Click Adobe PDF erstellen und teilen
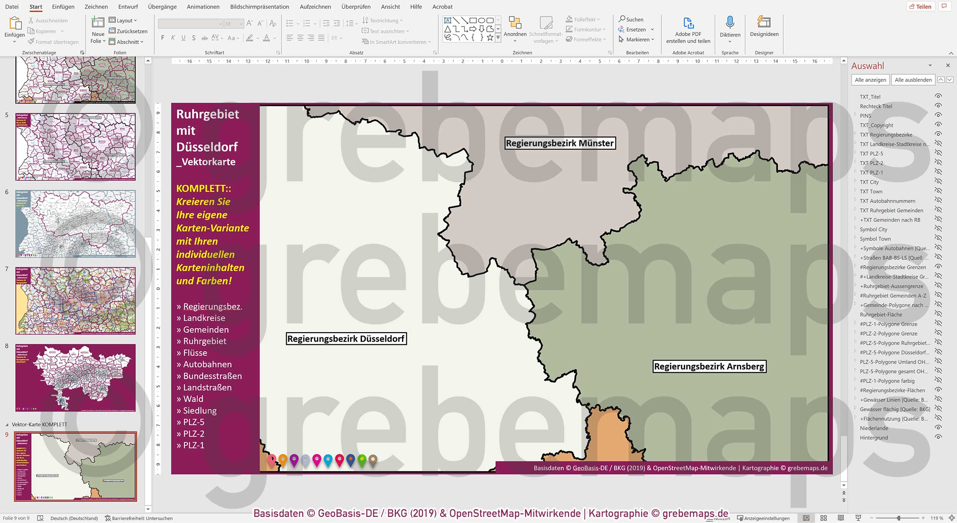Screen dimensions: 957x523 [688, 30]
